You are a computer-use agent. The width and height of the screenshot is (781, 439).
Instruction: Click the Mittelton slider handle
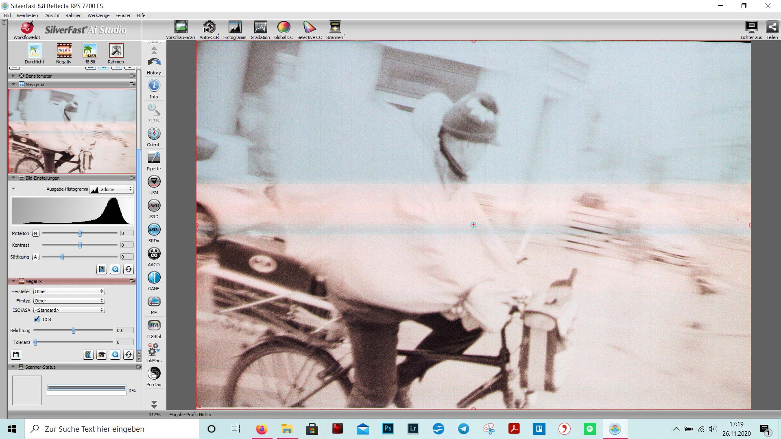click(80, 233)
